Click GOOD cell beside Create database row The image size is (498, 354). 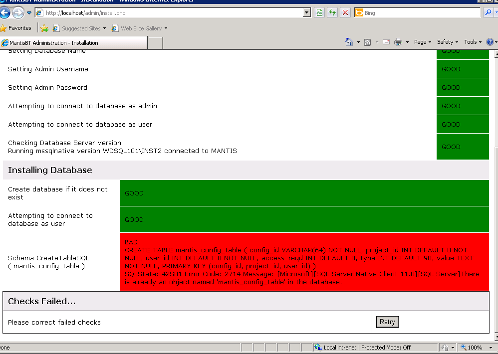point(304,193)
